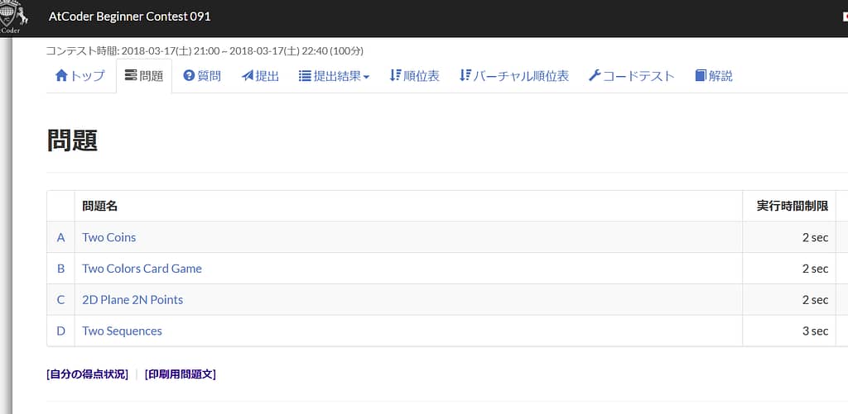Click the 自分の得点状況 link
Image resolution: width=848 pixels, height=414 pixels.
(x=88, y=374)
